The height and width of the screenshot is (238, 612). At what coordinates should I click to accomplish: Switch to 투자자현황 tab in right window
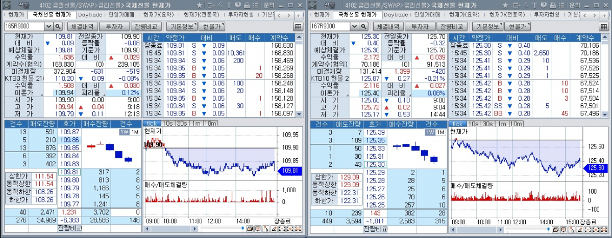click(x=546, y=15)
